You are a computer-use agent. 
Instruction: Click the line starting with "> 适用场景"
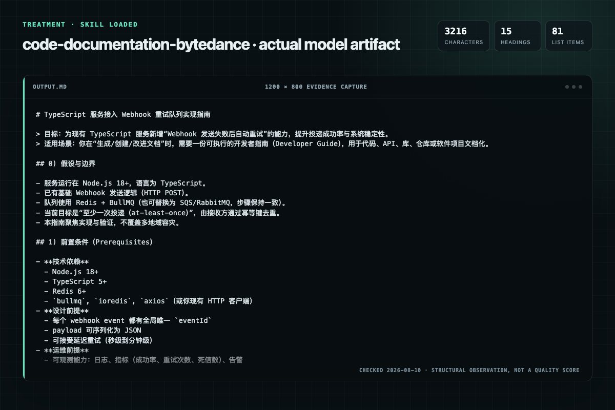[262, 143]
